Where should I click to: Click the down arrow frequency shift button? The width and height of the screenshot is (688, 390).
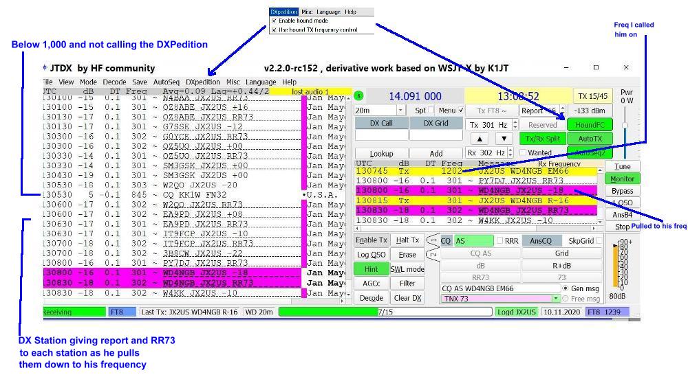pos(504,139)
